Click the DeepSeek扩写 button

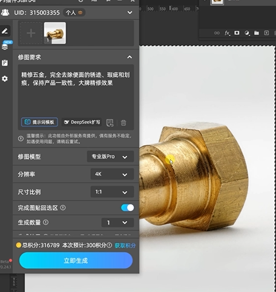82,122
